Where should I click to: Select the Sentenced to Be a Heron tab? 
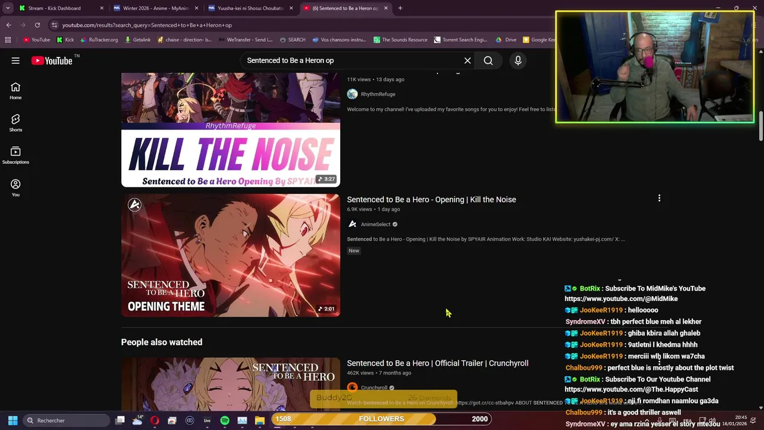pos(345,8)
